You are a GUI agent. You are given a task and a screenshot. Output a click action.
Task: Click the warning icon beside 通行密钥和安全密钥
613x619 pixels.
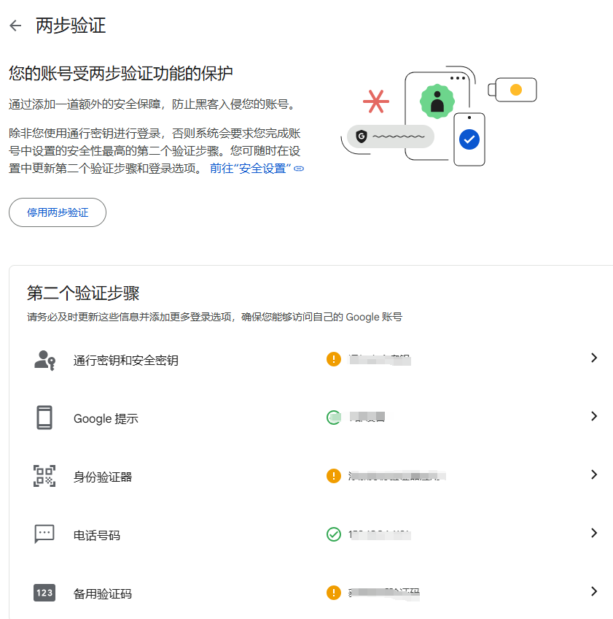334,358
